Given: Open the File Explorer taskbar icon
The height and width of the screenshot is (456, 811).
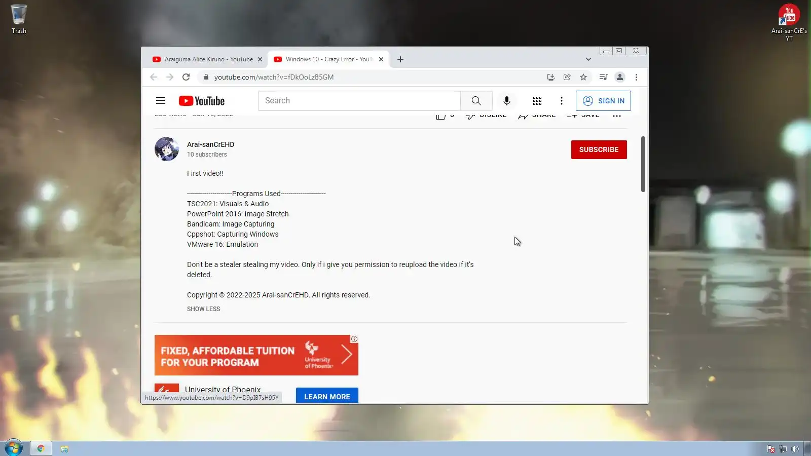Looking at the screenshot, I should 64,449.
